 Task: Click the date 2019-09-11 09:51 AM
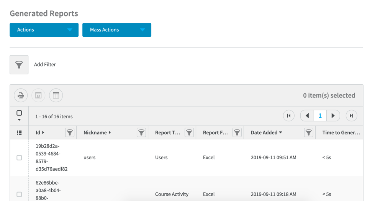(x=273, y=157)
